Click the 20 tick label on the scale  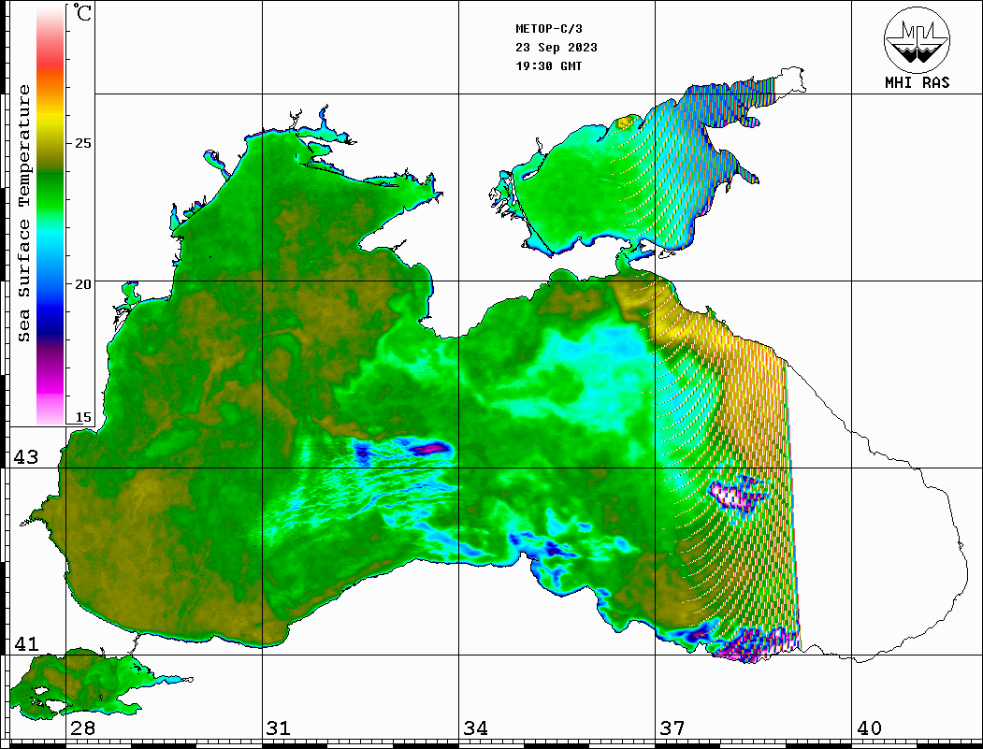pos(82,284)
